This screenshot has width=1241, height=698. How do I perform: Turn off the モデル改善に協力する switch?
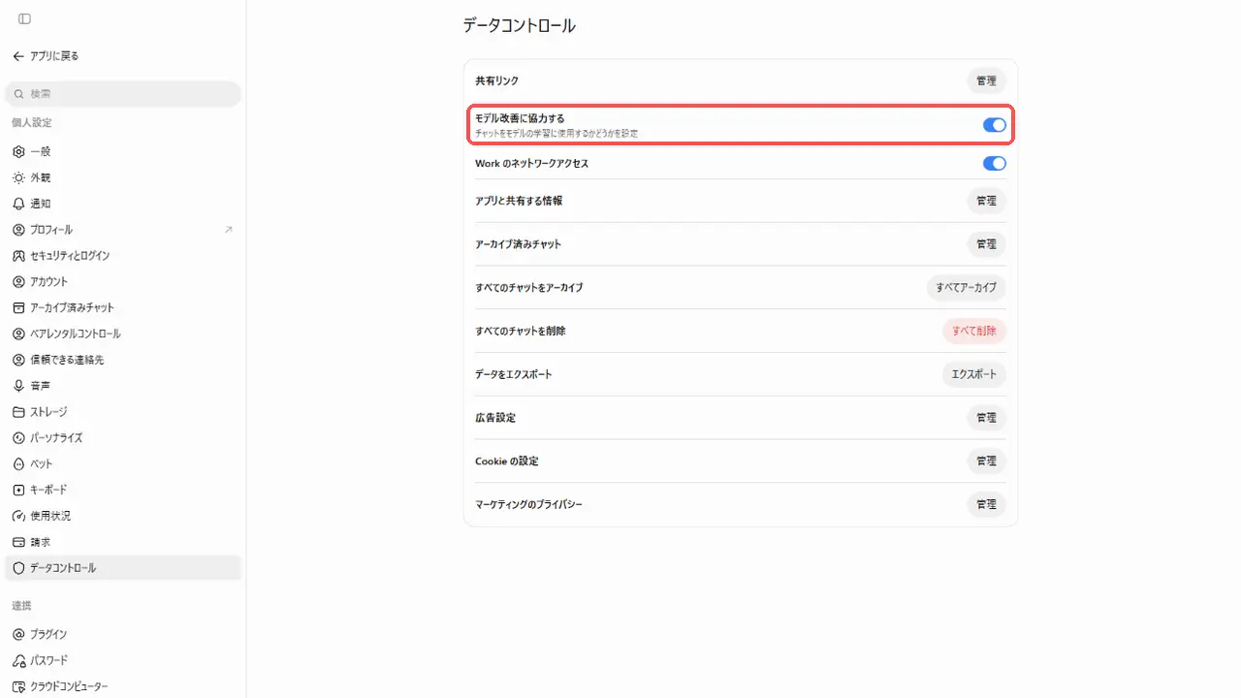(x=995, y=125)
